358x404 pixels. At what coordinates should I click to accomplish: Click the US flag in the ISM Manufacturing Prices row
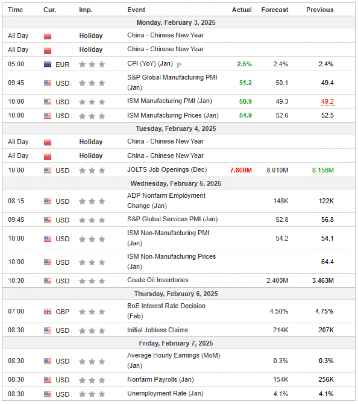tap(47, 116)
